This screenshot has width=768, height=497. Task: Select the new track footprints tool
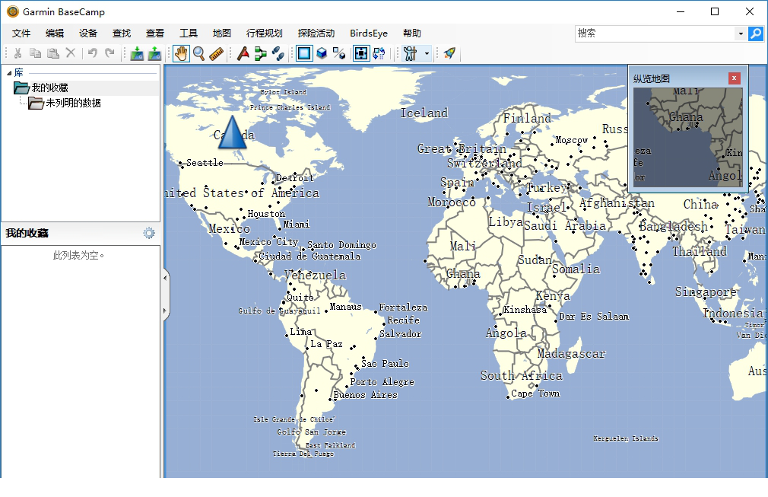(x=278, y=53)
